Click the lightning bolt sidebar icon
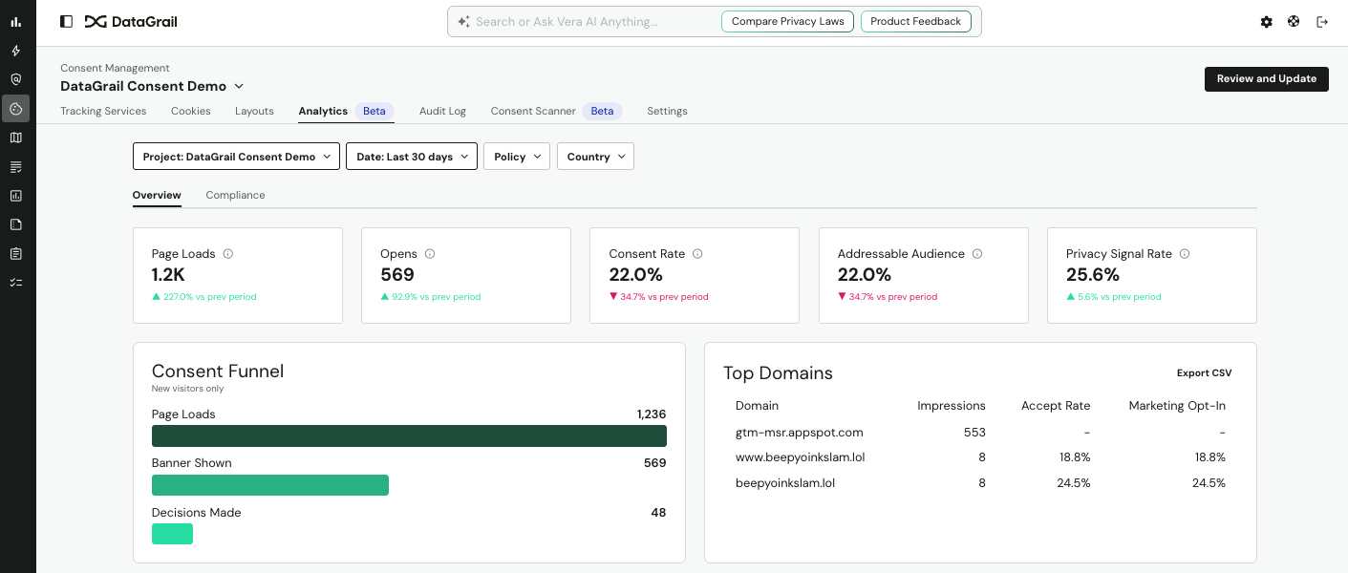This screenshot has height=573, width=1348. [15, 51]
